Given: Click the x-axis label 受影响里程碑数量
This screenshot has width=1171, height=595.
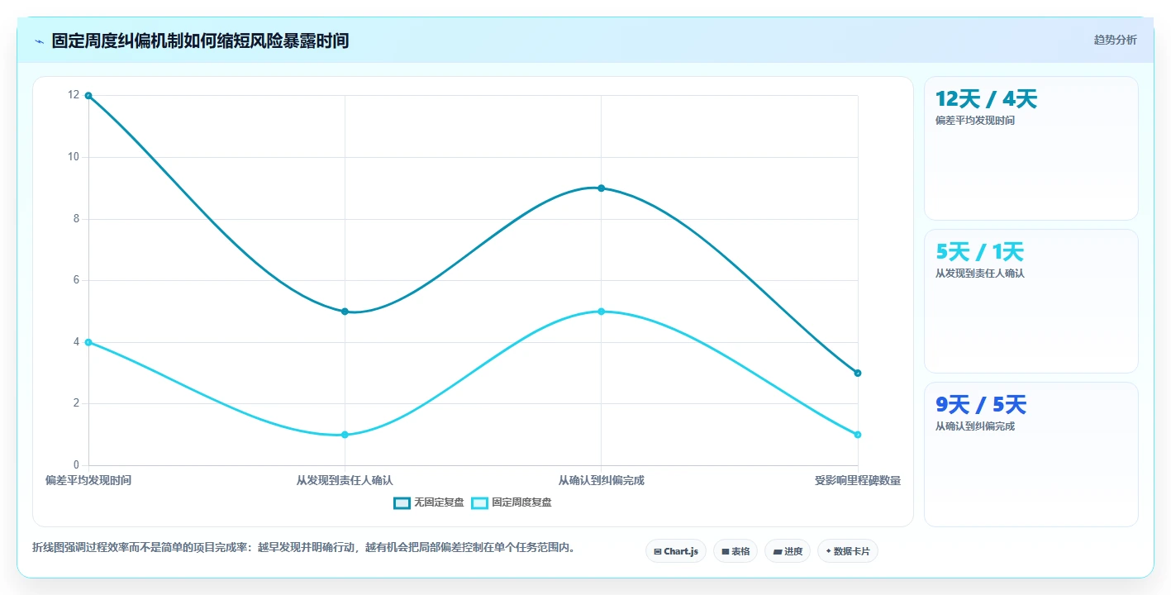Looking at the screenshot, I should (x=858, y=480).
